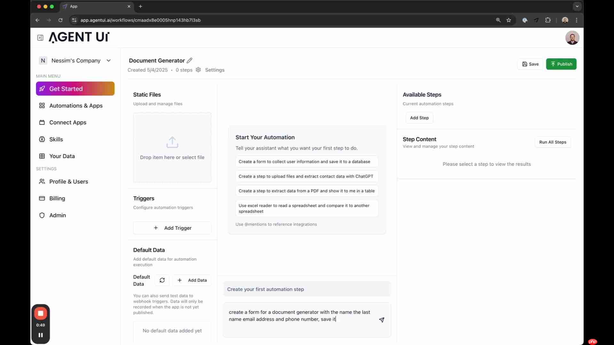Expand the tab search dropdown arrow

[577, 6]
